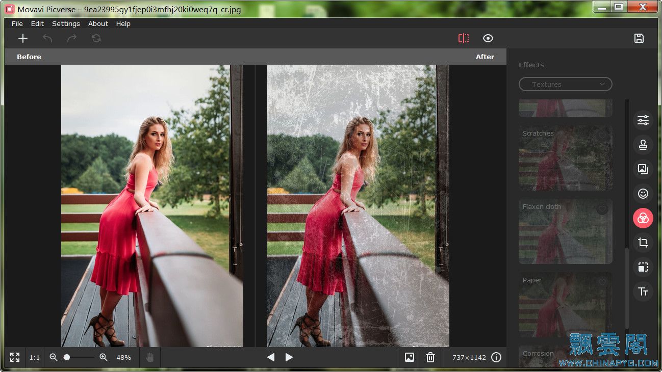Set zoom to 1:1 actual size
Screen dimensions: 662x372
point(35,358)
